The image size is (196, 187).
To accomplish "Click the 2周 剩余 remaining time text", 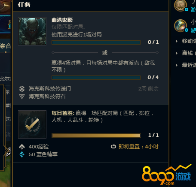I will pyautogui.click(x=148, y=89).
